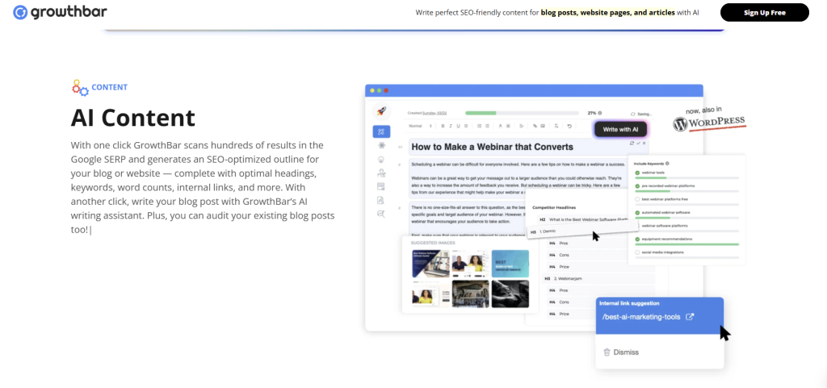Click the card-shaped icon in editor sidebar
The image size is (827, 388).
[381, 186]
